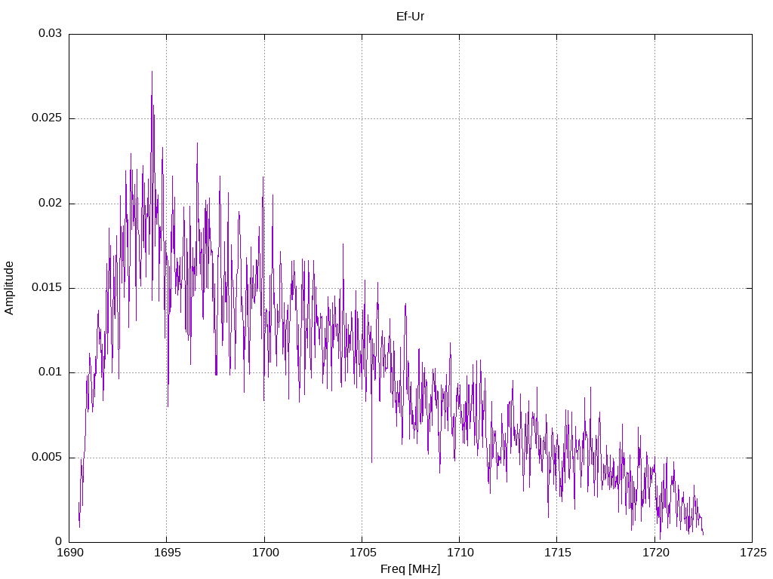
Task: Click the y-axis tick label 0.02
Action: [x=51, y=203]
